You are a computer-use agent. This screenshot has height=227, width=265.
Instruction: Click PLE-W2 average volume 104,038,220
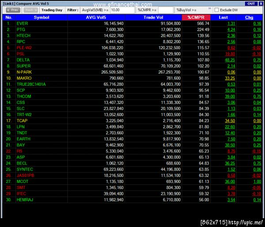(112, 48)
